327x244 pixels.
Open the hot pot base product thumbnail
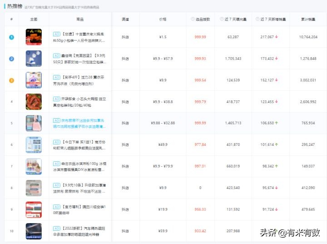click(34, 37)
